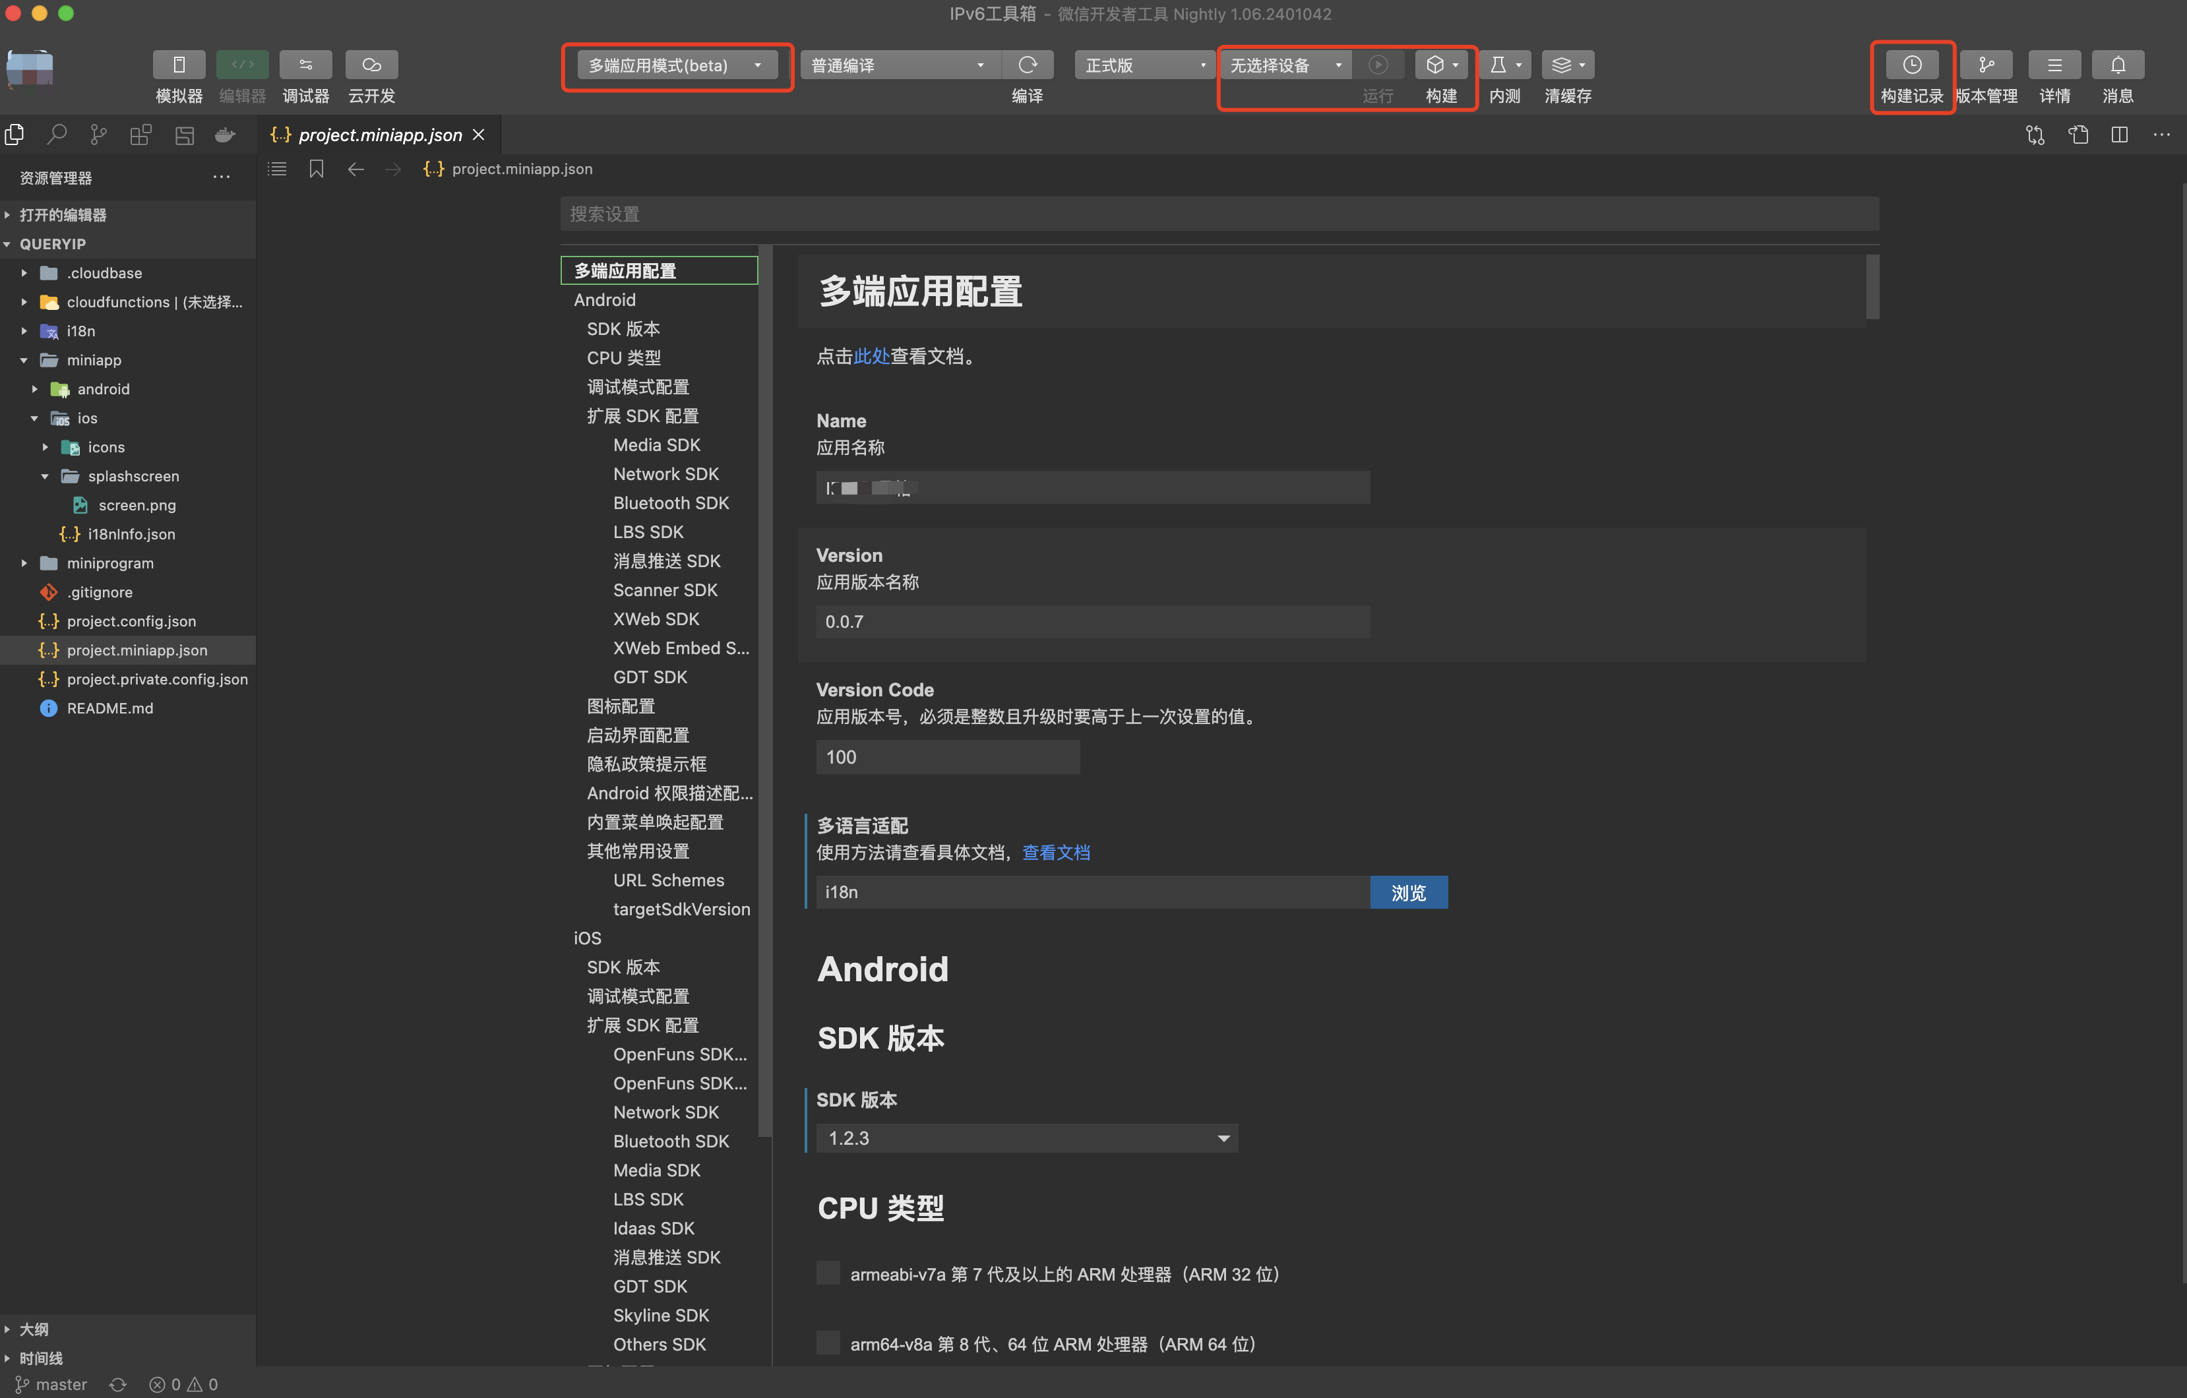2187x1398 pixels.
Task: Click the master git branch status item
Action: click(51, 1384)
